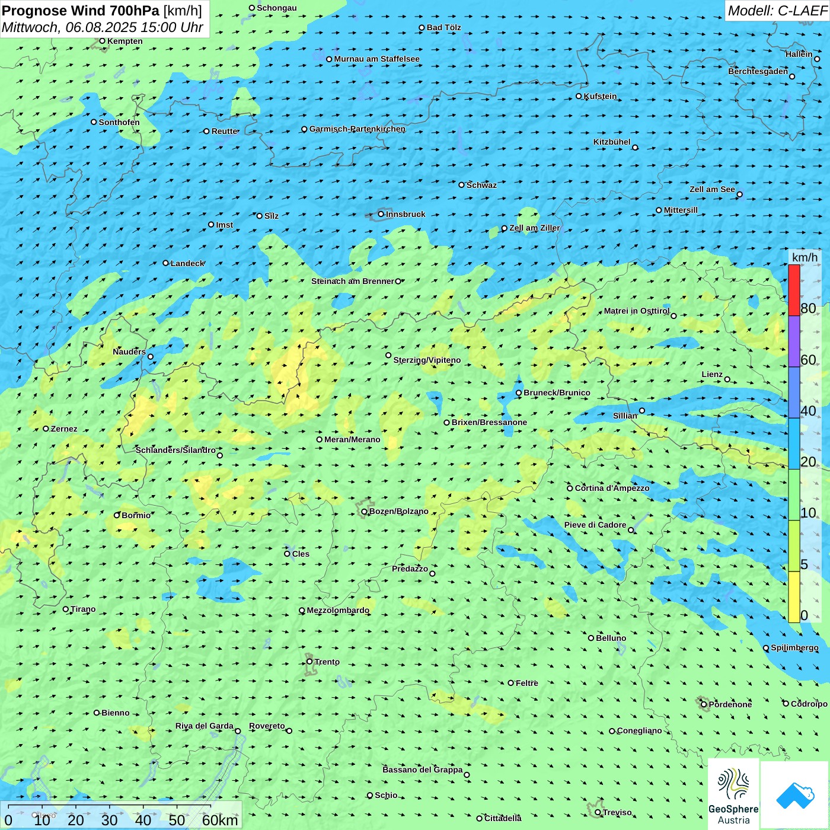
Task: Click the 'Rovereto' label
Action: coord(267,726)
